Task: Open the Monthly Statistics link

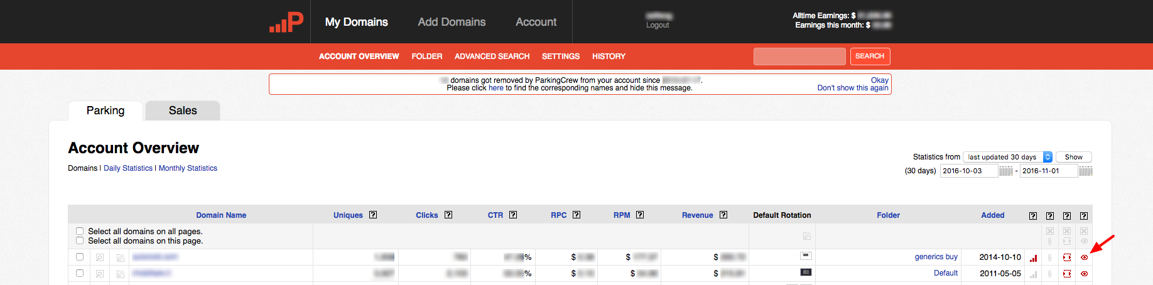Action: pos(188,168)
